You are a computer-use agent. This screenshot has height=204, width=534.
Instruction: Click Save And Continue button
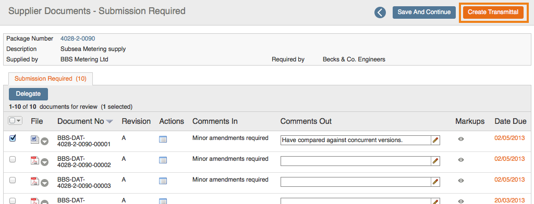pyautogui.click(x=424, y=12)
